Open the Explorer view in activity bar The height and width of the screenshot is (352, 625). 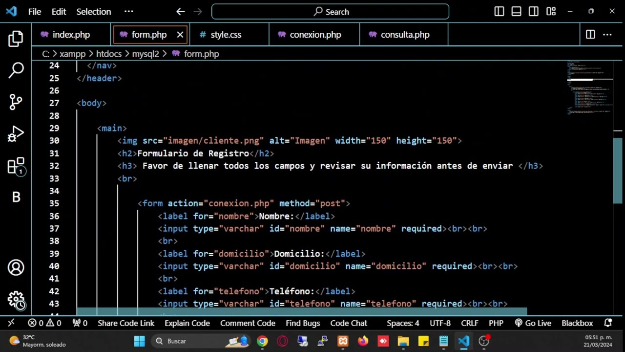[16, 39]
